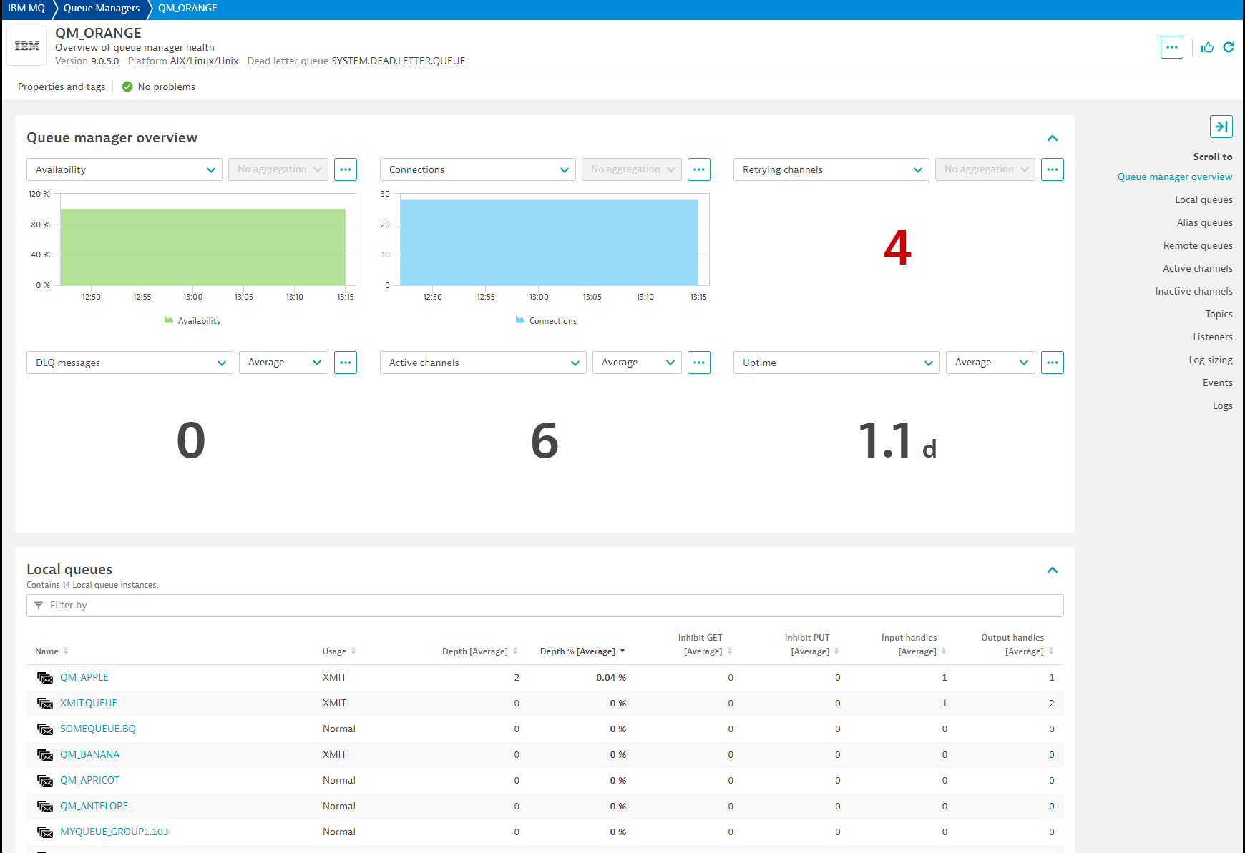
Task: Click the thumbs-up feedback icon
Action: (1207, 47)
